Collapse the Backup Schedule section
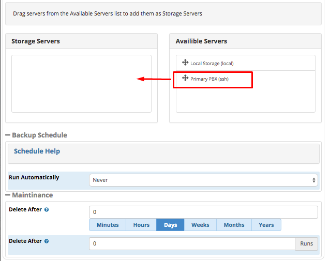 click(8, 135)
